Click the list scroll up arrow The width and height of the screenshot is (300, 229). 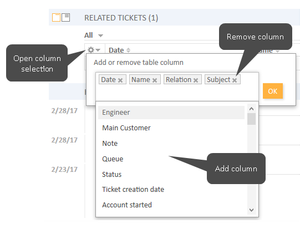click(x=251, y=109)
